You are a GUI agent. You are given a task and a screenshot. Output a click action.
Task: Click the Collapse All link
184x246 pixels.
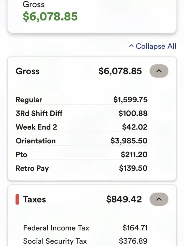point(156,46)
